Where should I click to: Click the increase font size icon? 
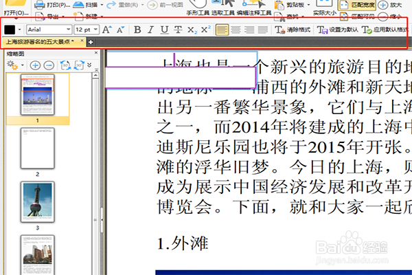(107, 30)
